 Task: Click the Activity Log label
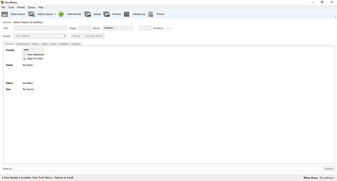click(139, 14)
